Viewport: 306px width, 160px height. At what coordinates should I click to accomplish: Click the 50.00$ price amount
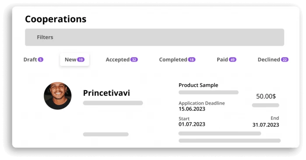tap(266, 96)
